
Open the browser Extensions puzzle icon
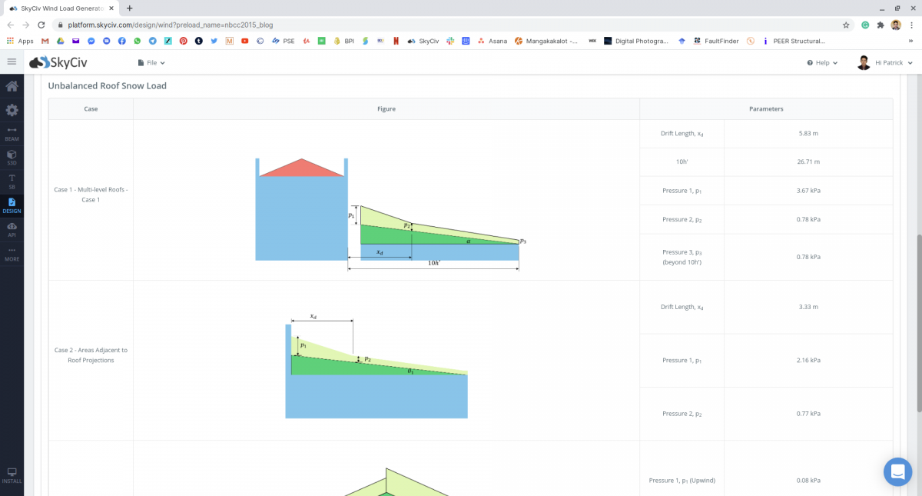click(881, 25)
